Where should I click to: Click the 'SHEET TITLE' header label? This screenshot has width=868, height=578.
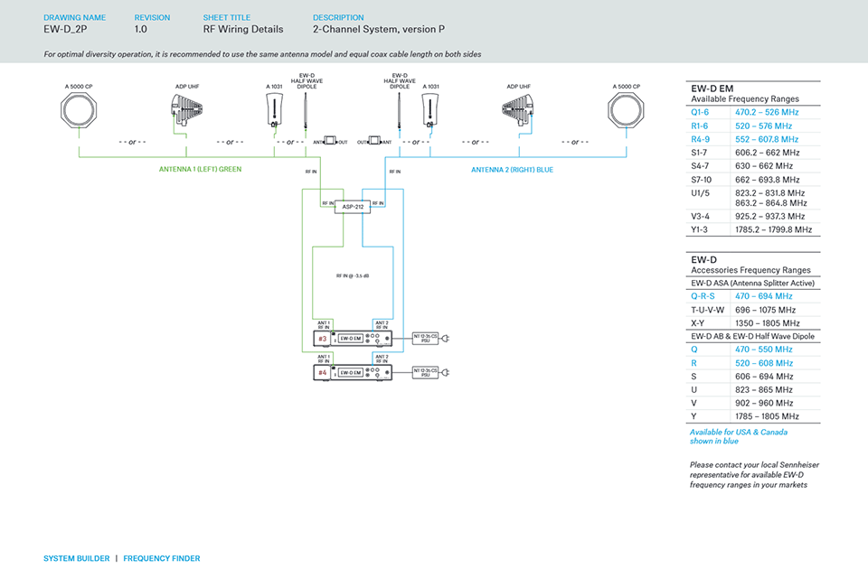pos(226,18)
